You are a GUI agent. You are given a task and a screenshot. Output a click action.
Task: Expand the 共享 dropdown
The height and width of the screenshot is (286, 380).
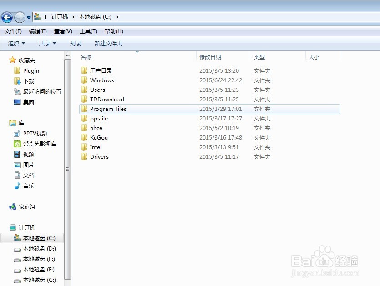pos(46,43)
